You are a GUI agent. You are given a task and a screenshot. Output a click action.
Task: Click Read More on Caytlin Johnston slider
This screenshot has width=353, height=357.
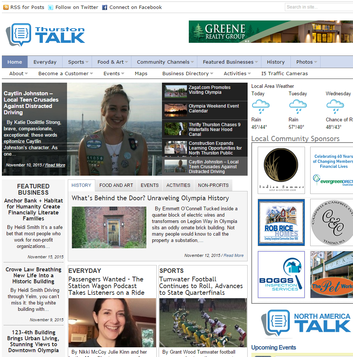coord(55,165)
